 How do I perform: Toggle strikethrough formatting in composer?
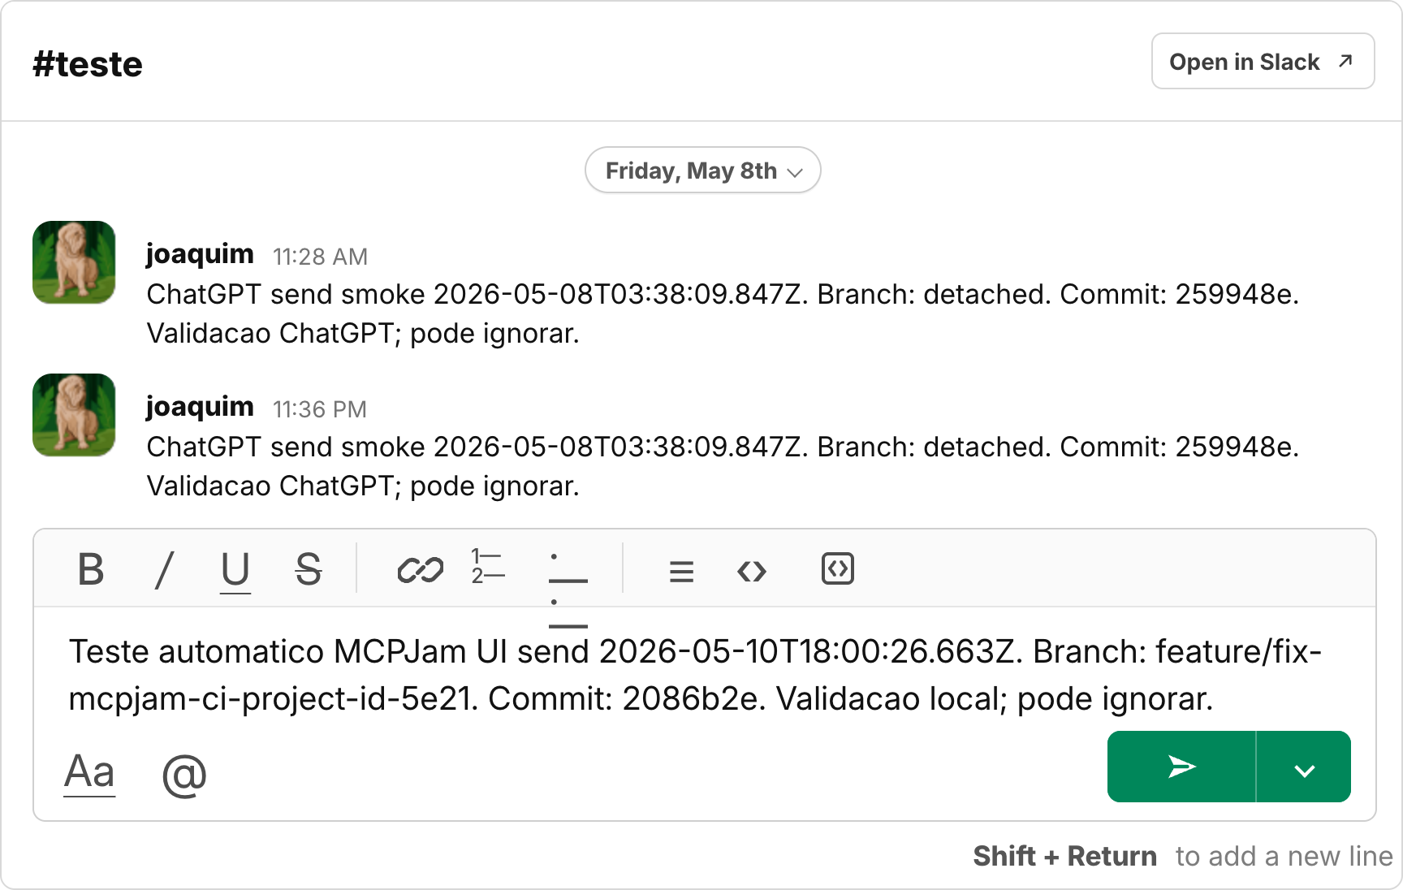(309, 569)
